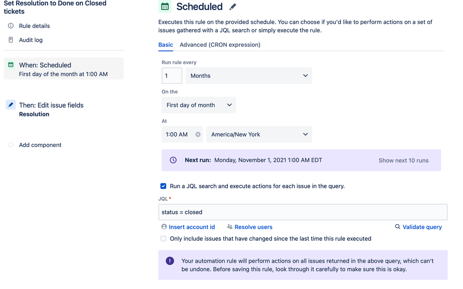
Task: Click the blue pencil icon for Edit issue fields
Action: pos(11,105)
